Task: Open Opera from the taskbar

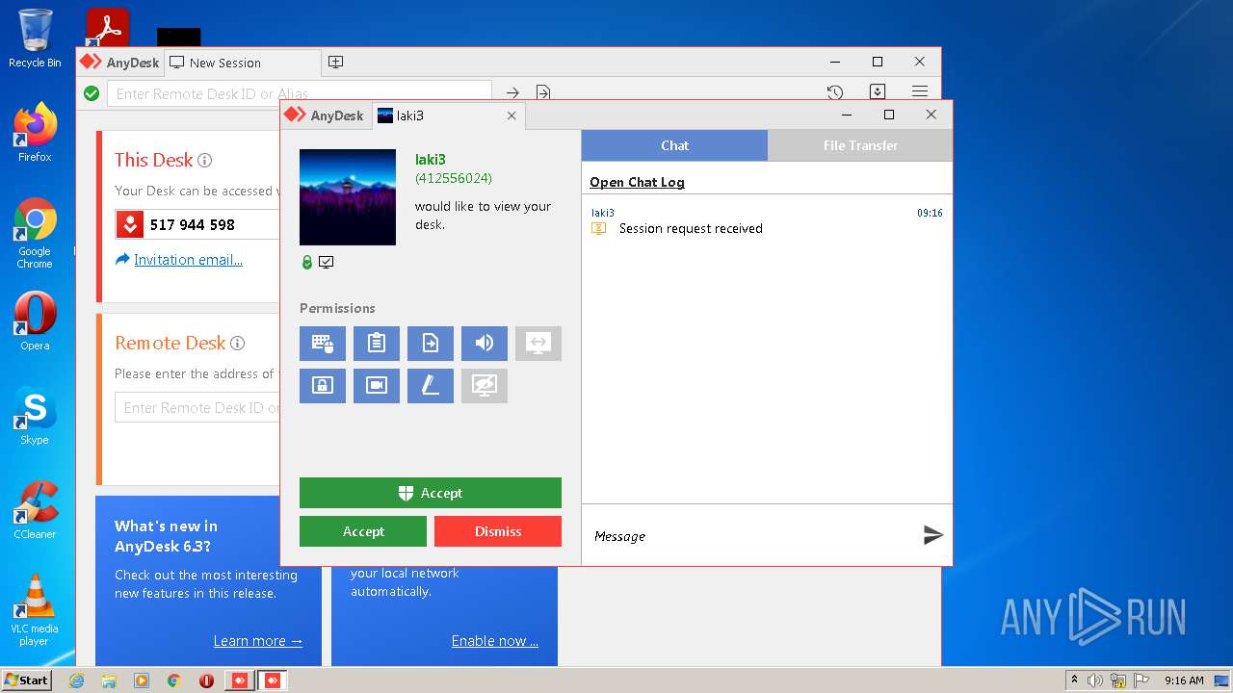Action: [x=207, y=680]
